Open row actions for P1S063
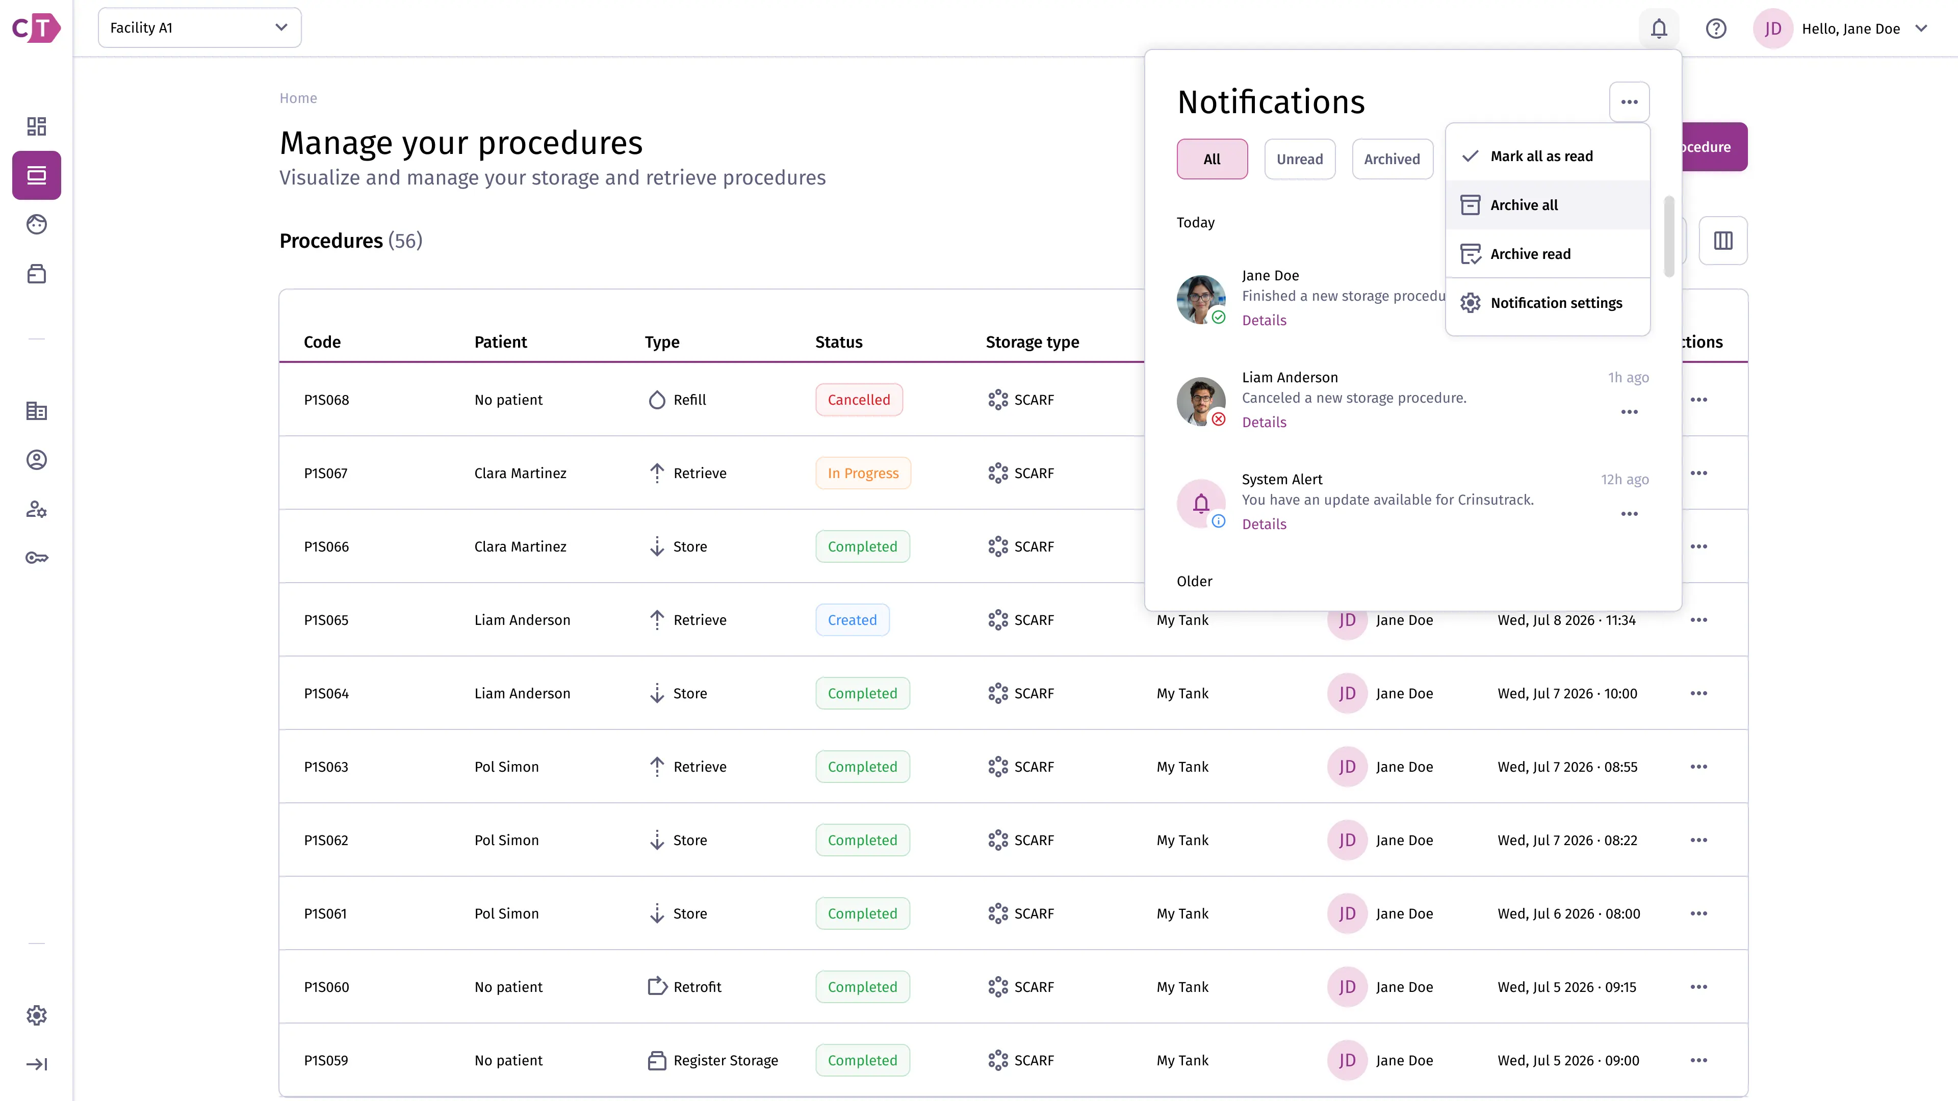1958x1101 pixels. pos(1699,767)
